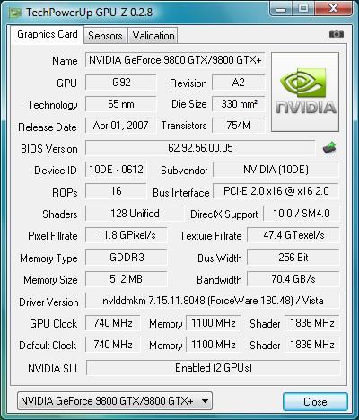Click the NVIDIA logo image

(305, 92)
